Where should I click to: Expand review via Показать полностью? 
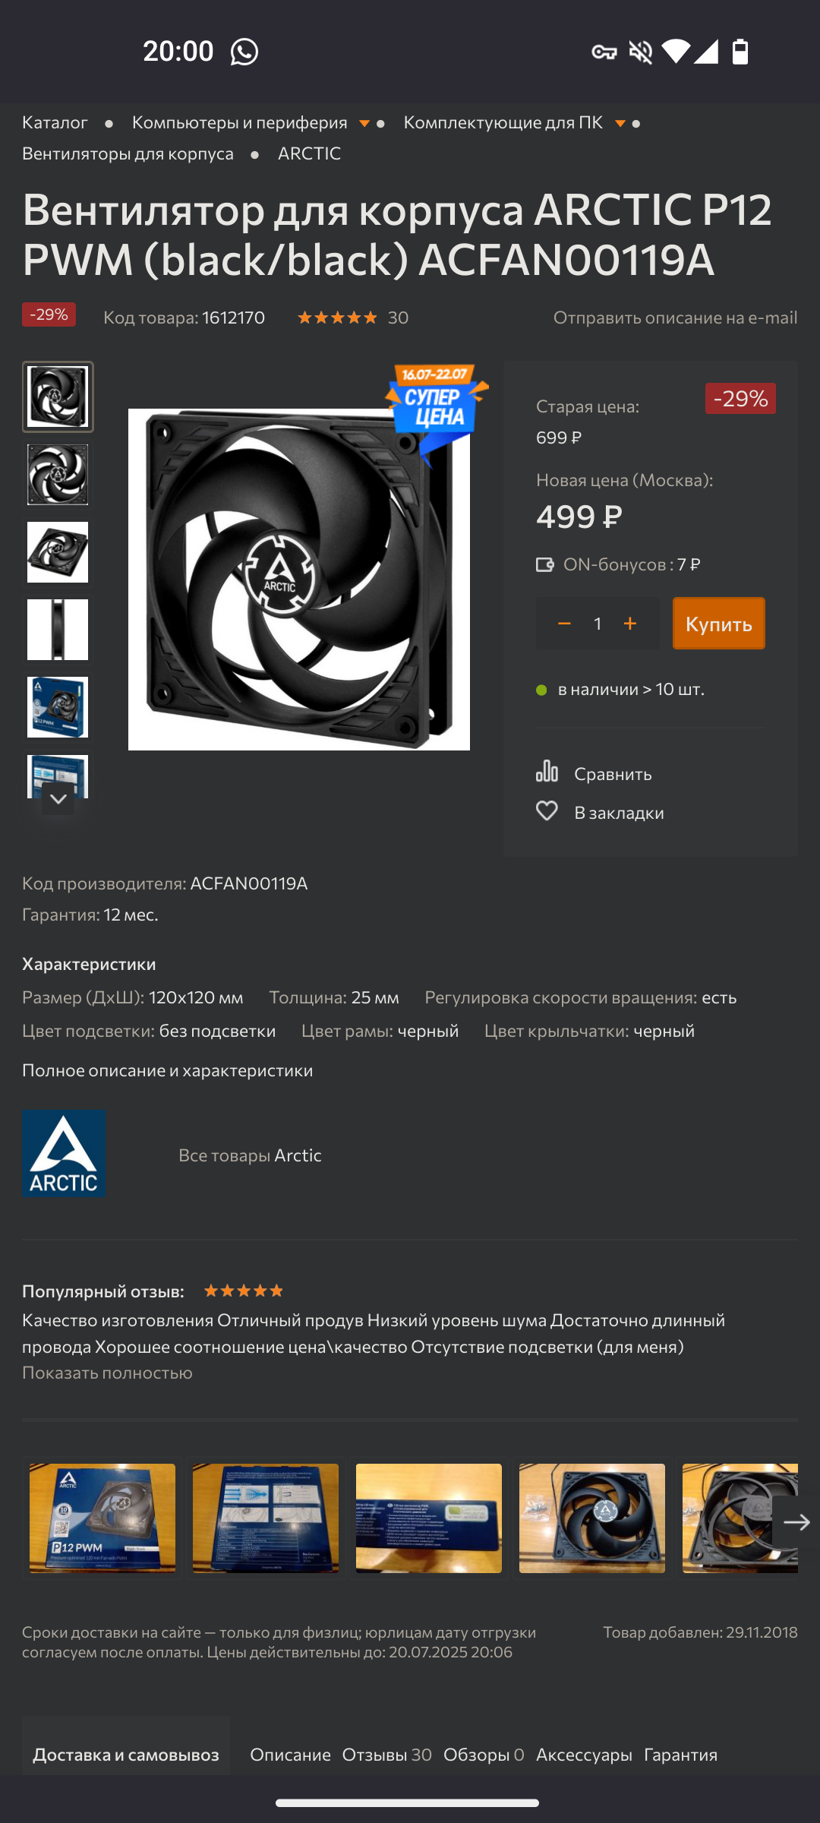107,1373
